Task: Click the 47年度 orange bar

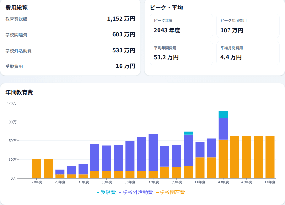Action: [270, 157]
